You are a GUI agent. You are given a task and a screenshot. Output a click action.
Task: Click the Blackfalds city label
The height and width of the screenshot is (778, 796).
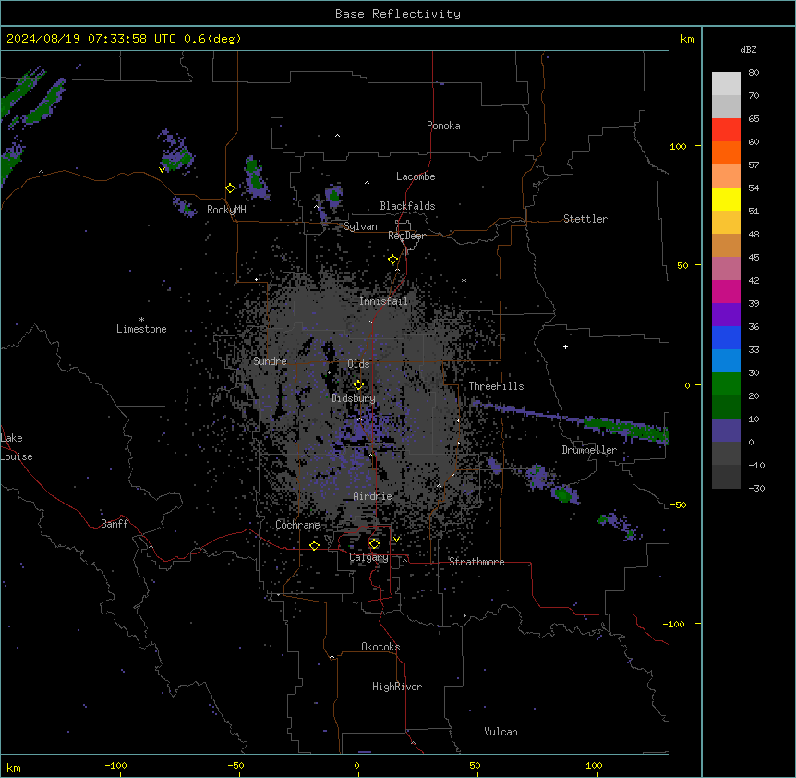(407, 206)
